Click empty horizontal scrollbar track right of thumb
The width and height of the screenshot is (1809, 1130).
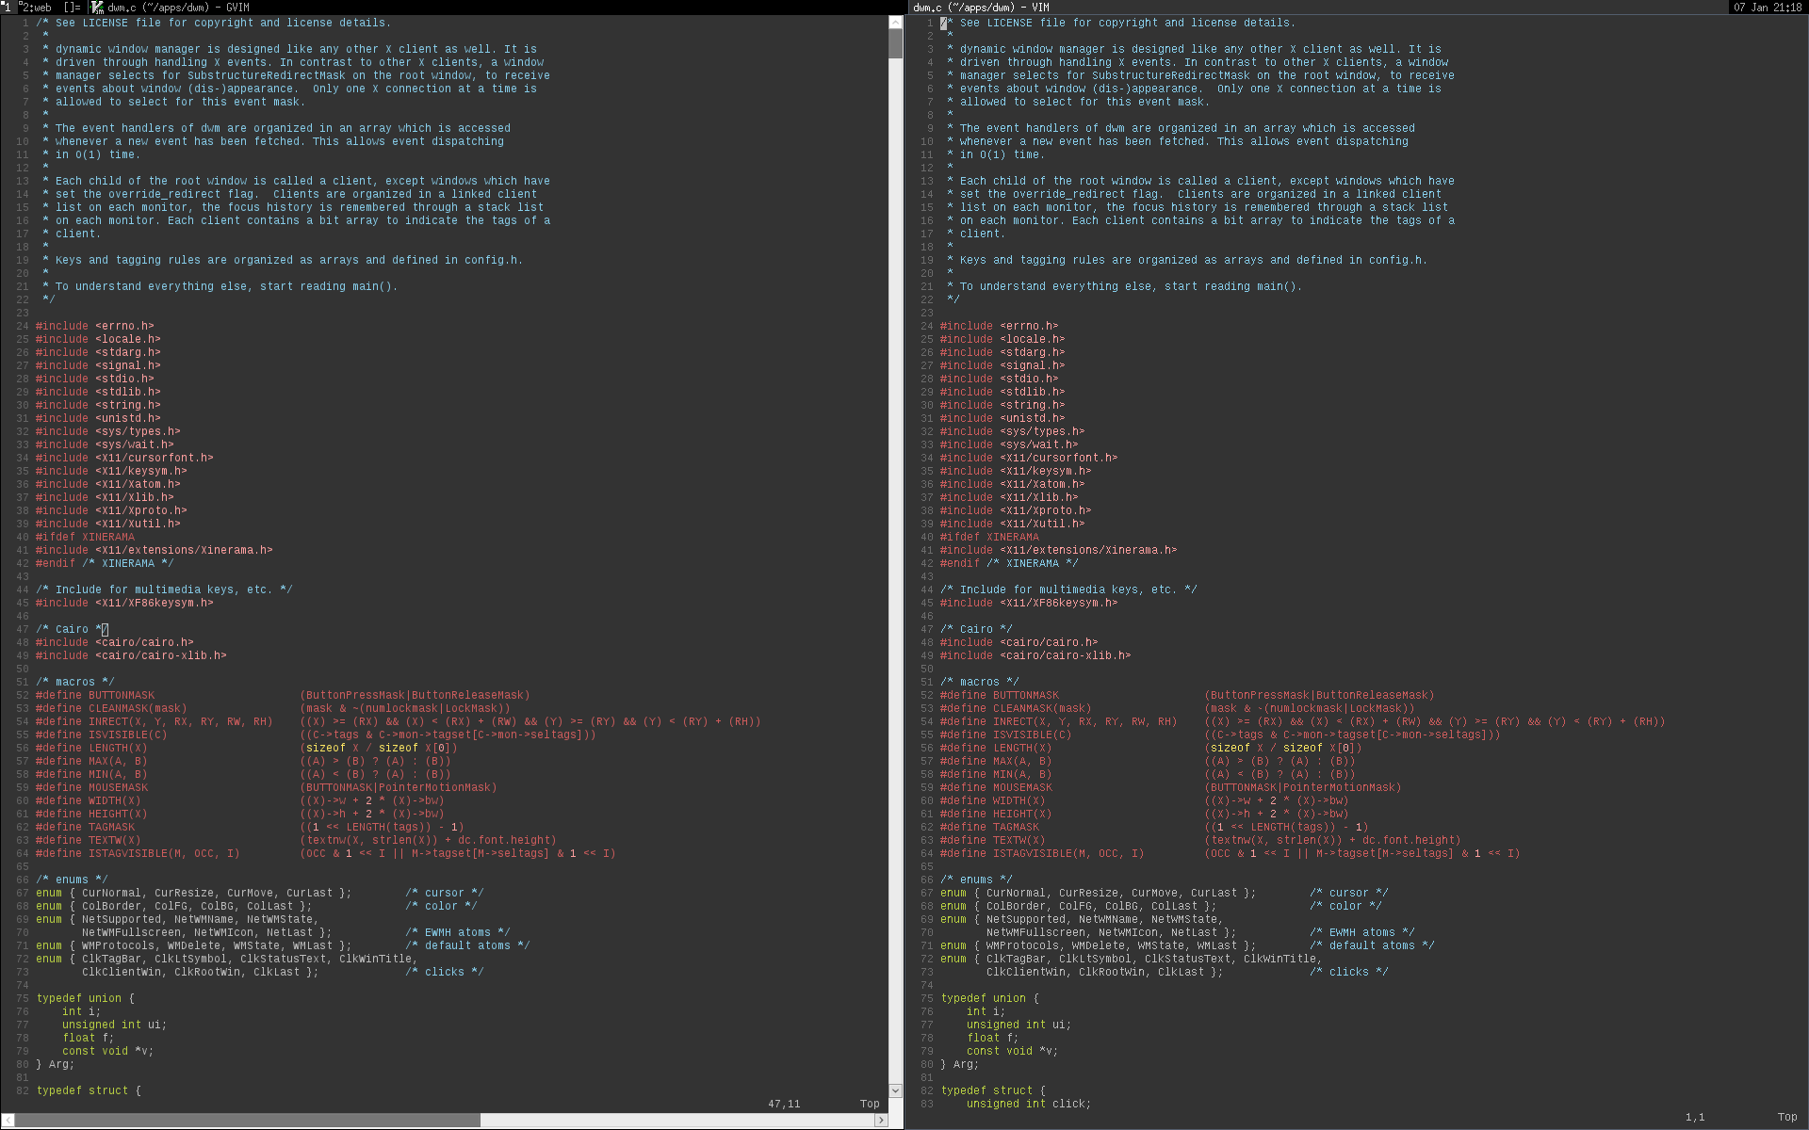click(678, 1120)
